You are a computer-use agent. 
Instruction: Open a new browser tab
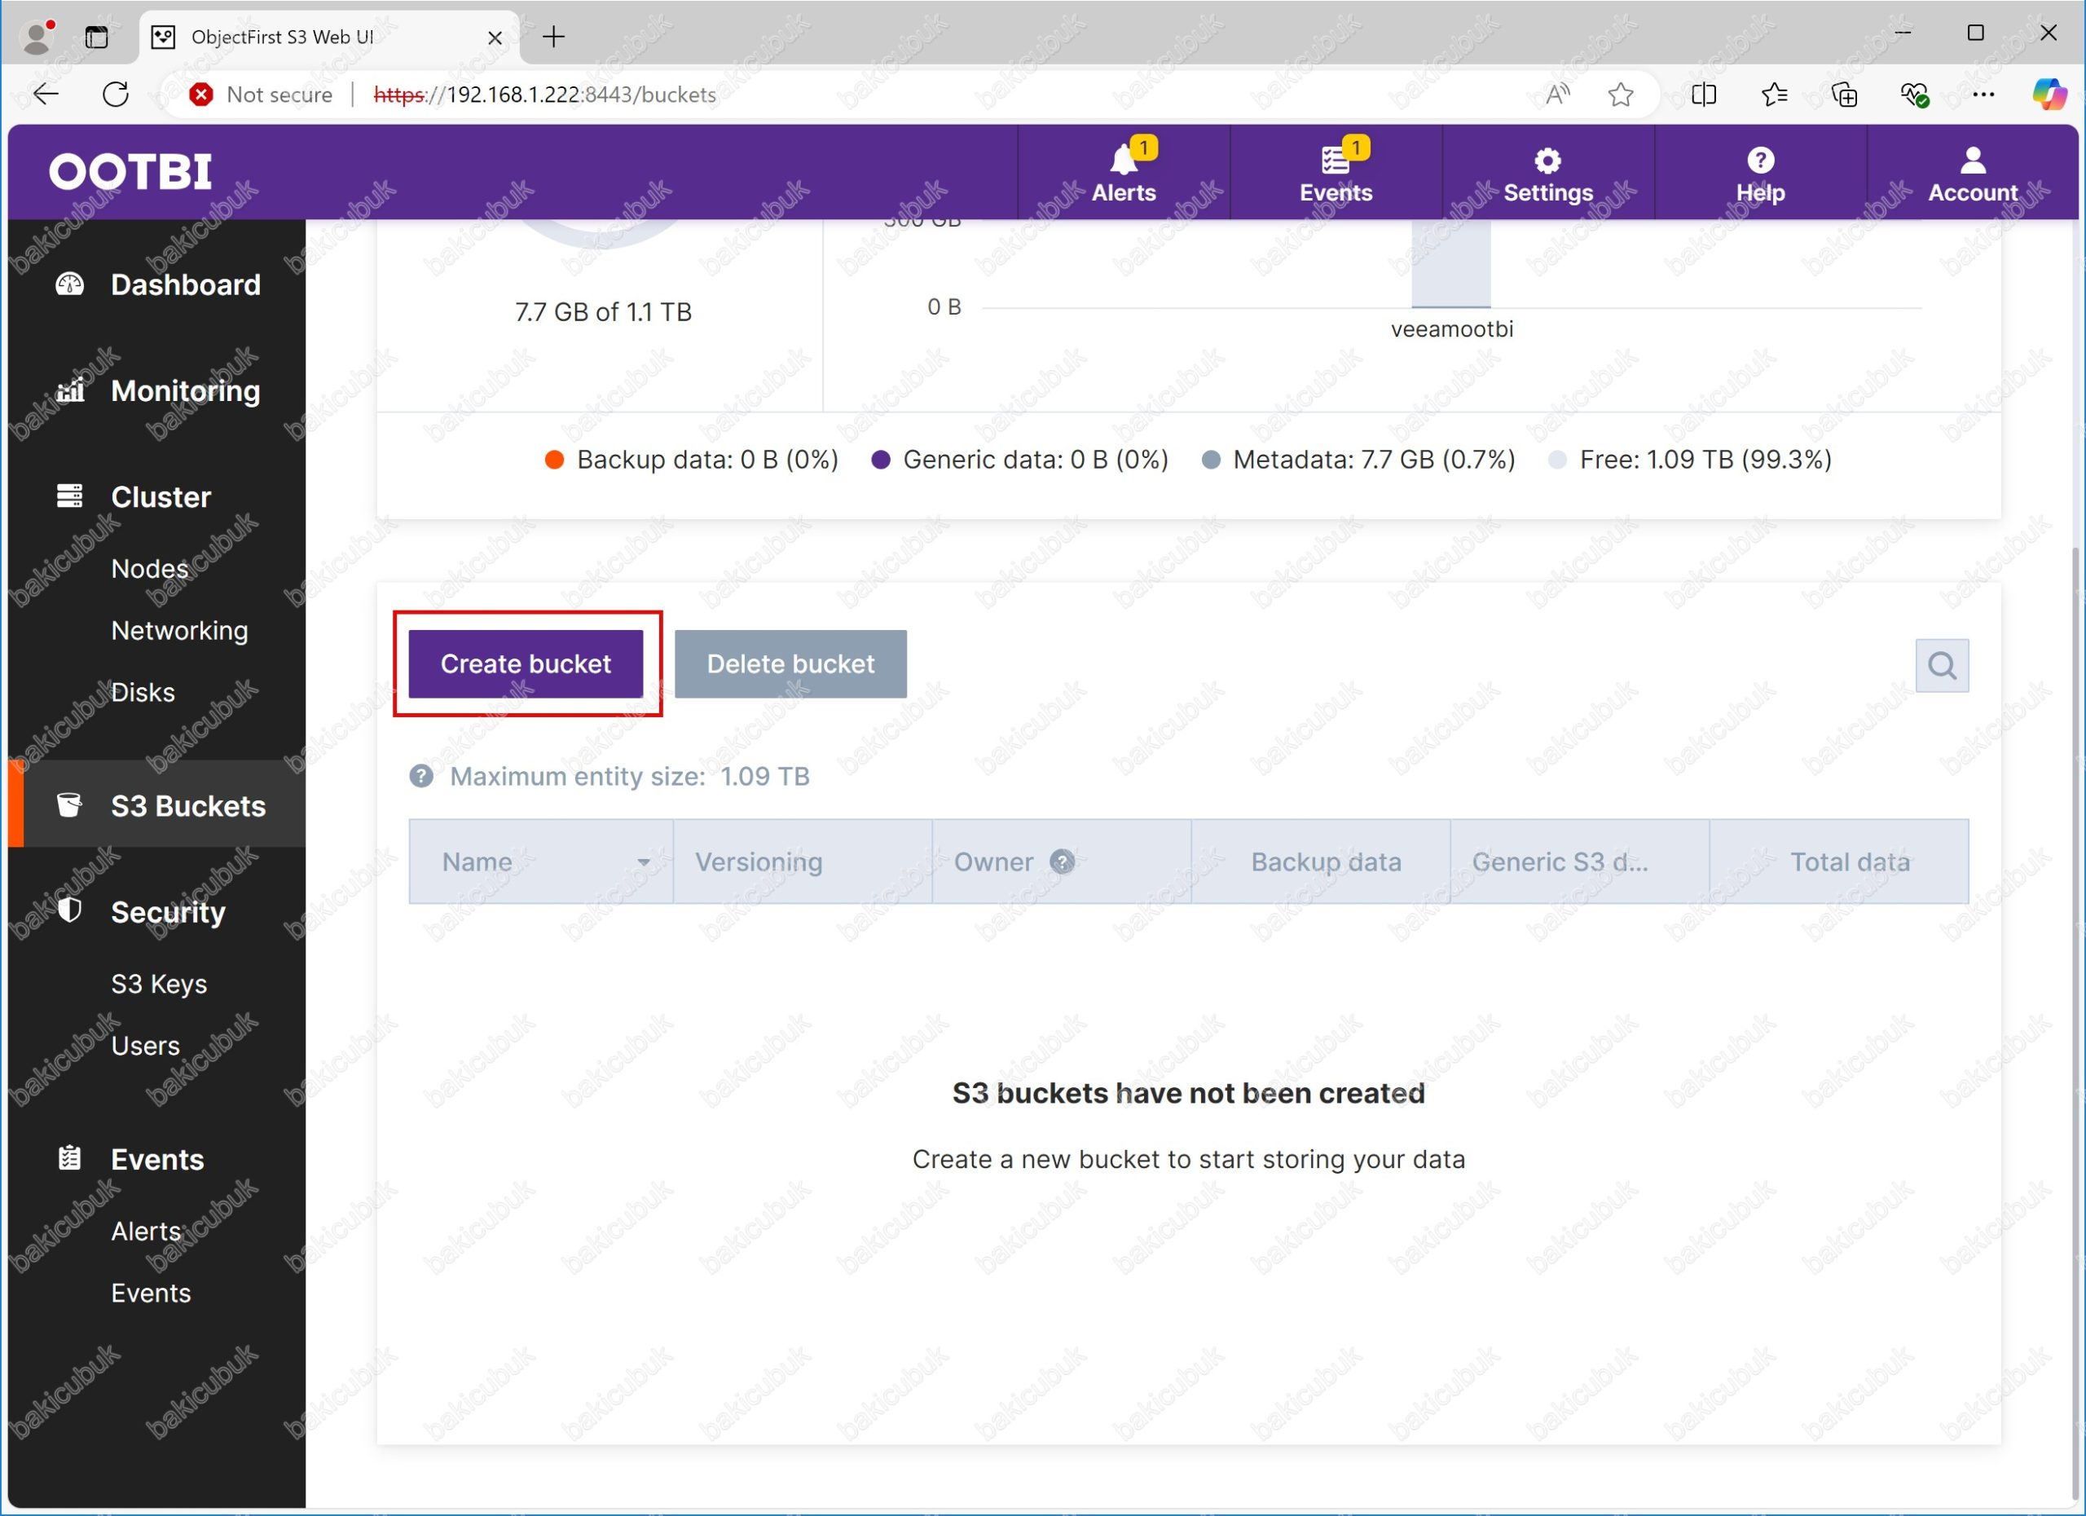tap(554, 37)
